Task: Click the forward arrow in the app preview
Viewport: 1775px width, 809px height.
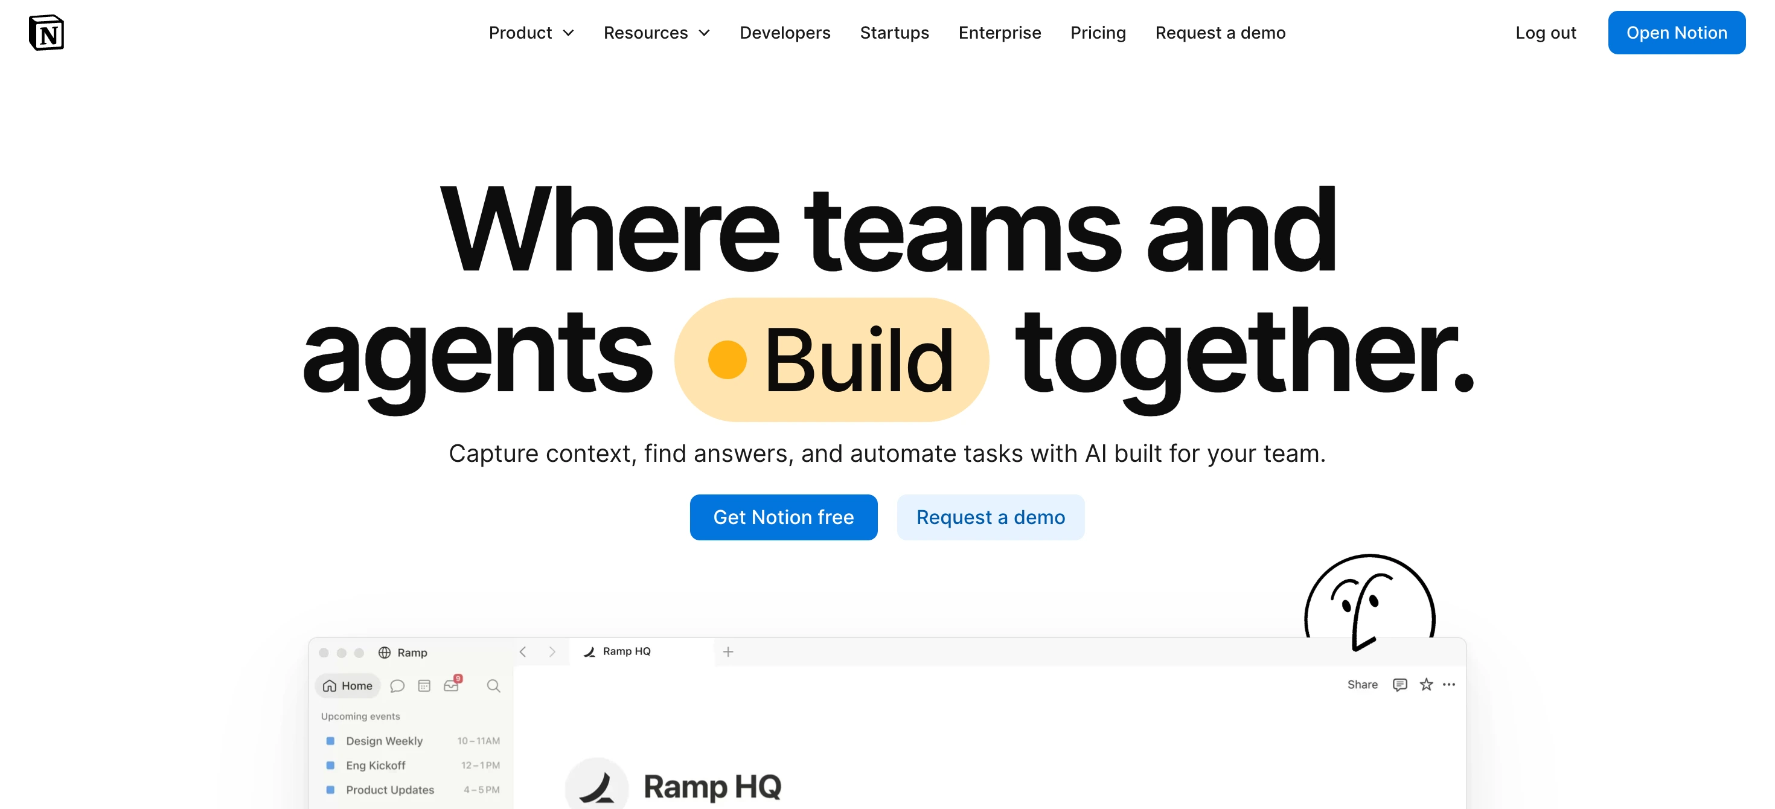Action: pyautogui.click(x=552, y=651)
